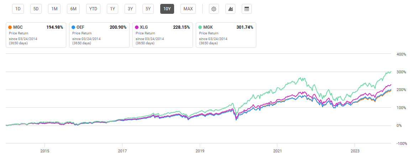Expand chart to MAX range

coord(188,9)
